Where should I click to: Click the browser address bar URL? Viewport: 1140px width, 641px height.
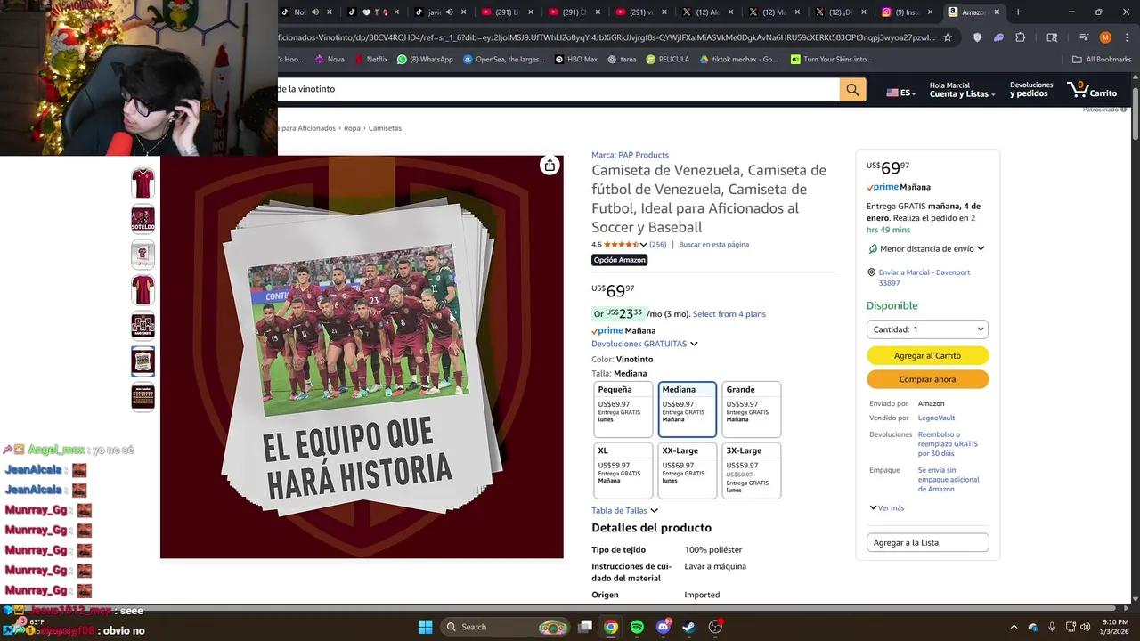click(606, 37)
